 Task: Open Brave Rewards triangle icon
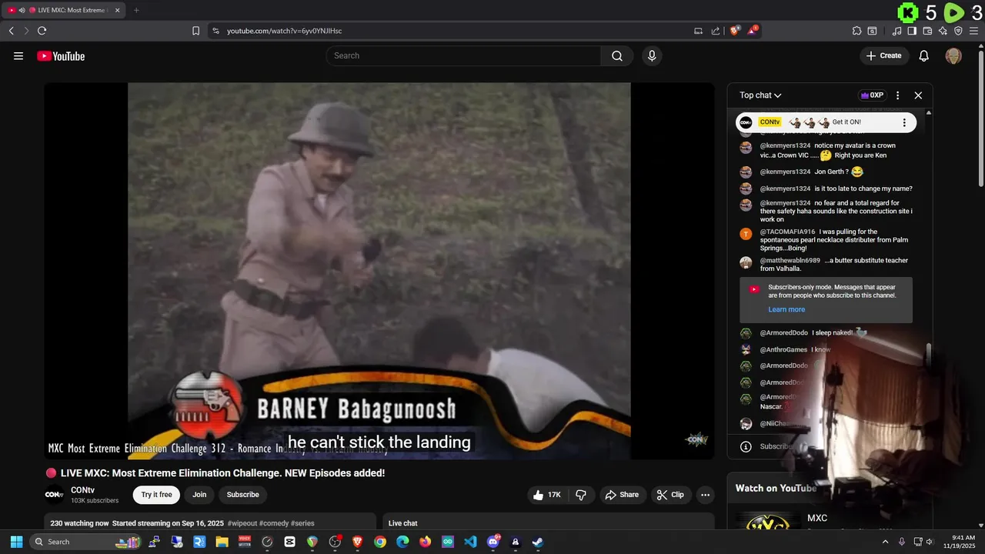753,31
